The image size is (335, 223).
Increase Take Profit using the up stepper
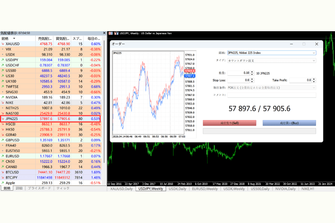pyautogui.click(x=314, y=79)
